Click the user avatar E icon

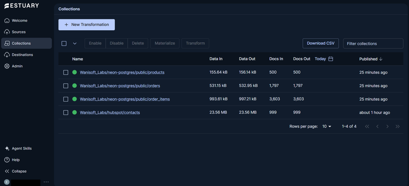point(7,182)
